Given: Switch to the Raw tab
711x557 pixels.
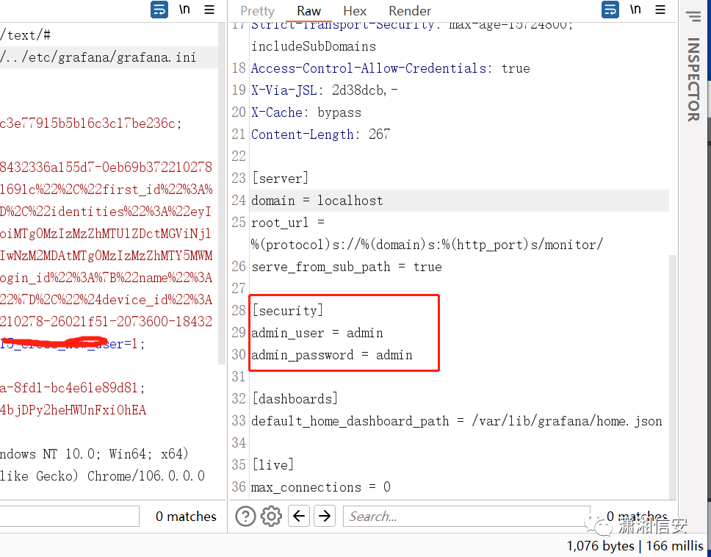Looking at the screenshot, I should pos(308,11).
